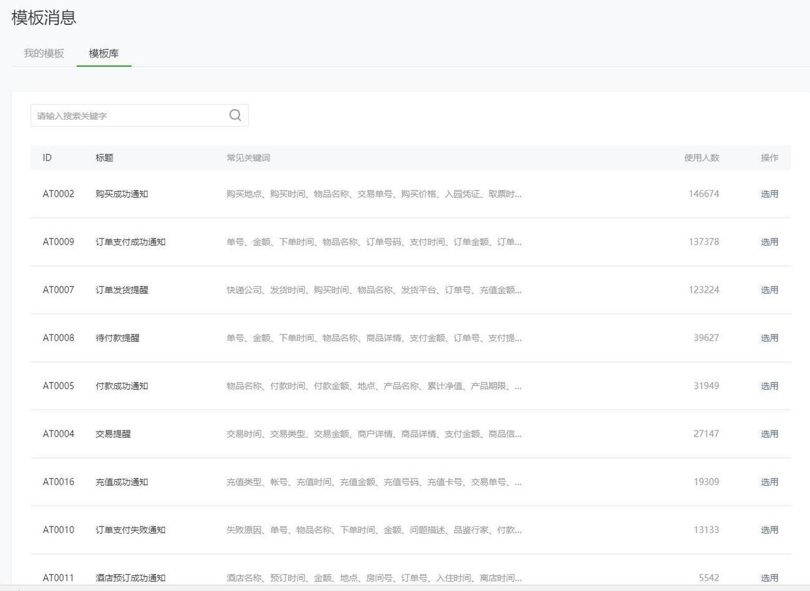Screen dimensions: 810x591
Task: Click the ID column header
Action: click(47, 158)
